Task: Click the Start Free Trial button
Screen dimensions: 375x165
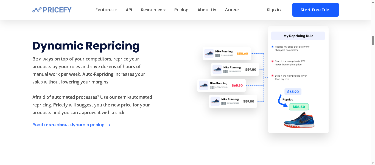Action: (315, 10)
